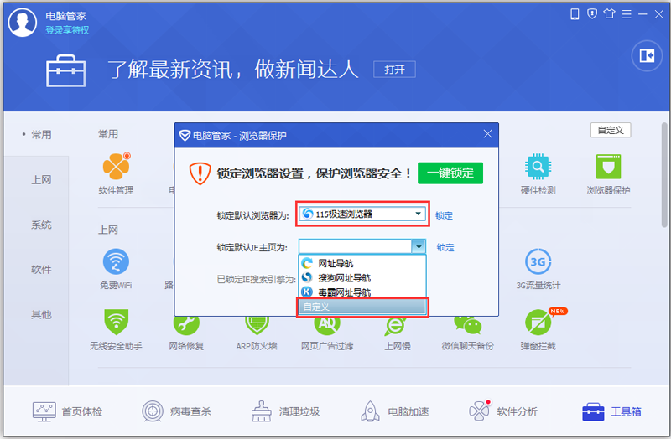Choose 自定义 option in dropdown list

click(x=362, y=307)
